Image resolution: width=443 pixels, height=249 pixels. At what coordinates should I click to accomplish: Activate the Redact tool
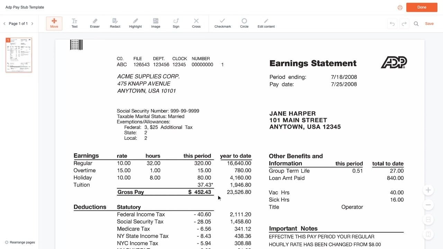[x=115, y=23]
